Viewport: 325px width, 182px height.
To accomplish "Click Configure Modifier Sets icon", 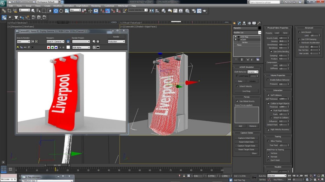I will (x=258, y=59).
